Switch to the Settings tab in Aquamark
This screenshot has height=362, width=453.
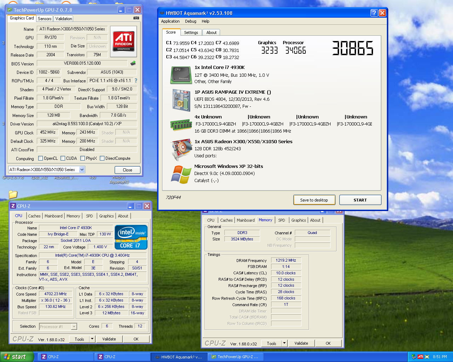[x=191, y=33]
